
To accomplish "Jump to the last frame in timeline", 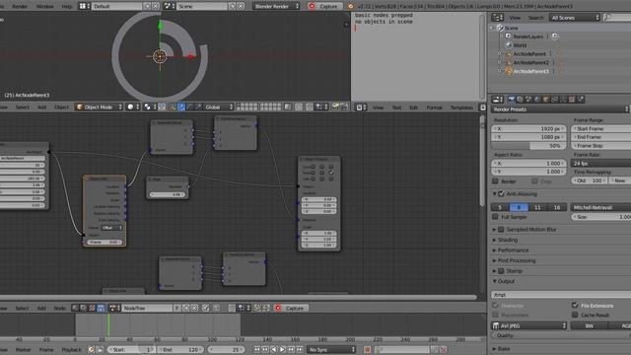I will point(300,349).
